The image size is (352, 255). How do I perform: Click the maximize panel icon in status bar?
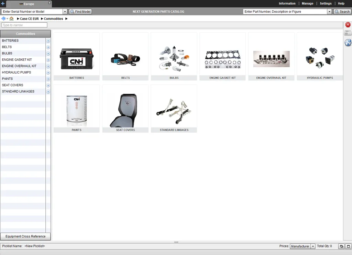pos(349,246)
